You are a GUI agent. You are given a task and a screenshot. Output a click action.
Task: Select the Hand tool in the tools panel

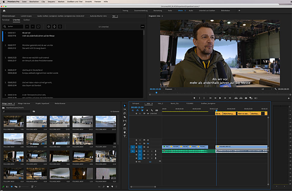125,132
